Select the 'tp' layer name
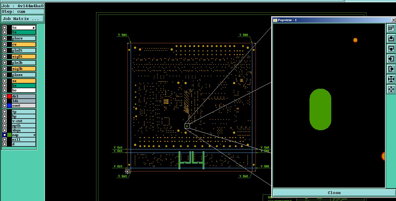The height and width of the screenshot is (201, 396). pos(24,112)
